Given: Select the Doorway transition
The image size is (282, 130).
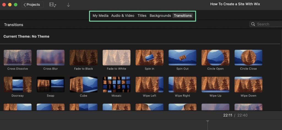Looking at the screenshot, I should (18, 85).
